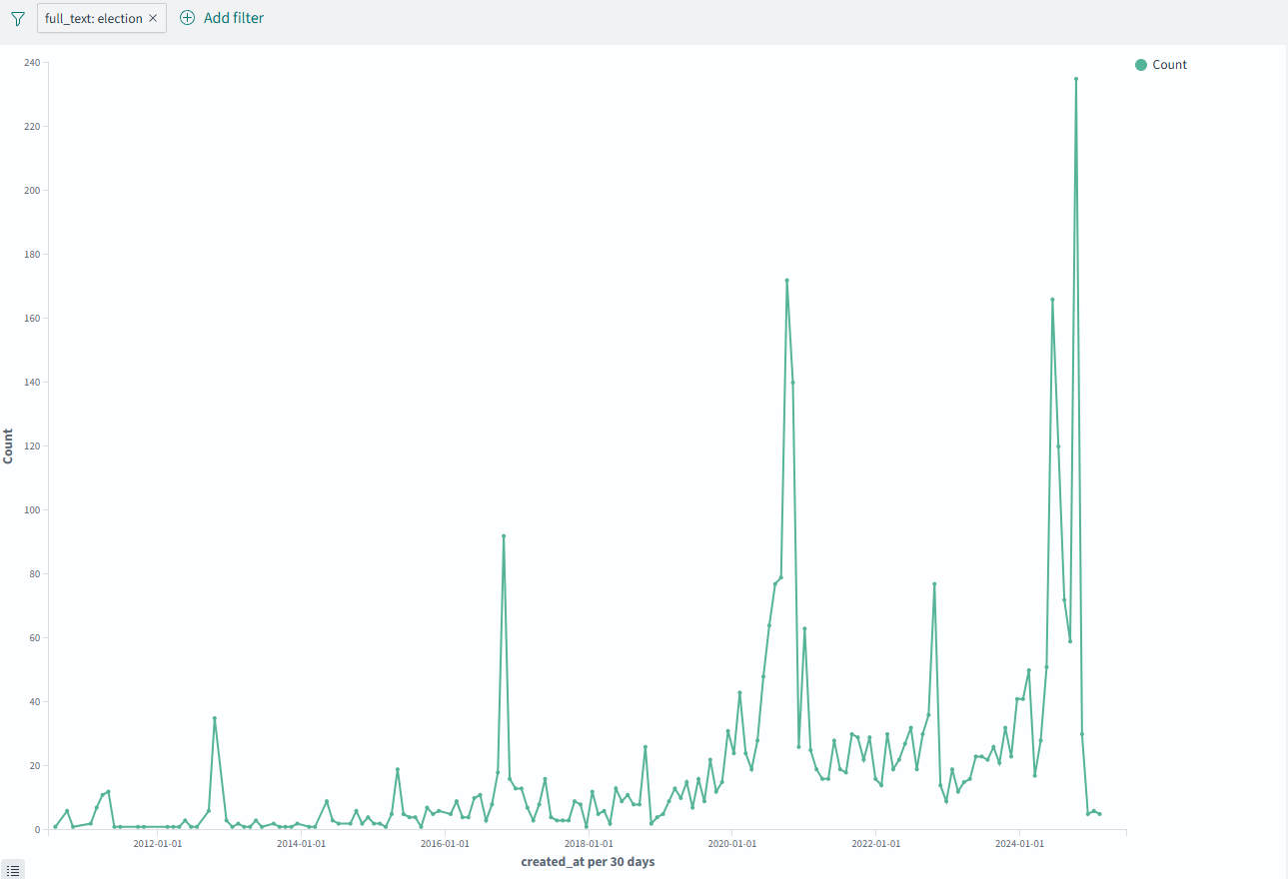1288x879 pixels.
Task: Click the green Count legend dot
Action: coord(1140,64)
